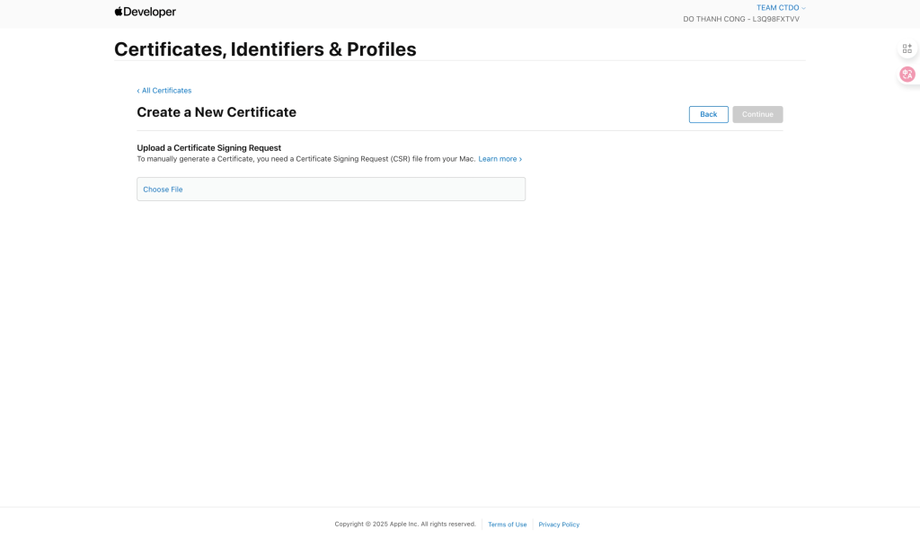Click Choose File to upload CSR
The height and width of the screenshot is (547, 920).
click(x=163, y=190)
